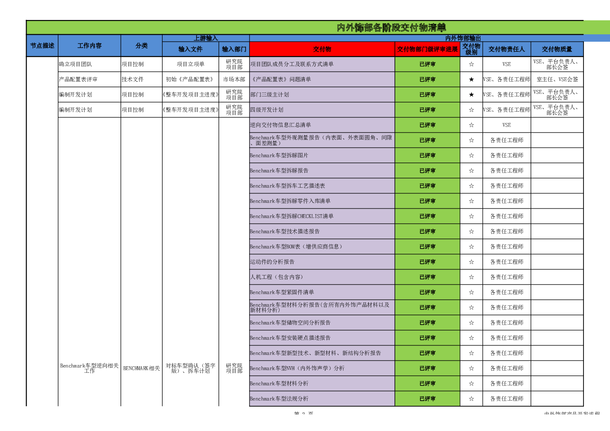This screenshot has height=431, width=610.
Task: Select 逆向交付物信息汇总清单 cell
Action: tap(322, 125)
